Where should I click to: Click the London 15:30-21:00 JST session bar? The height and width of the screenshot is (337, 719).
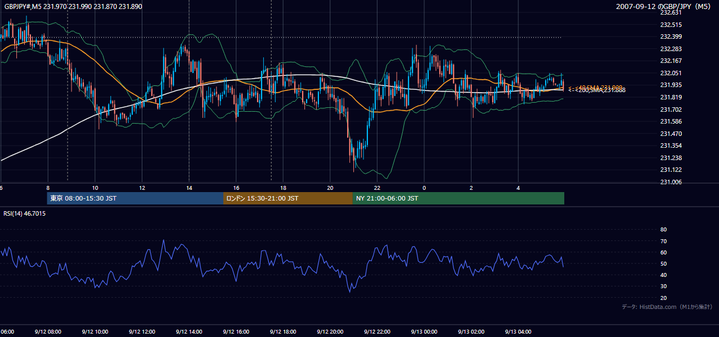click(288, 198)
